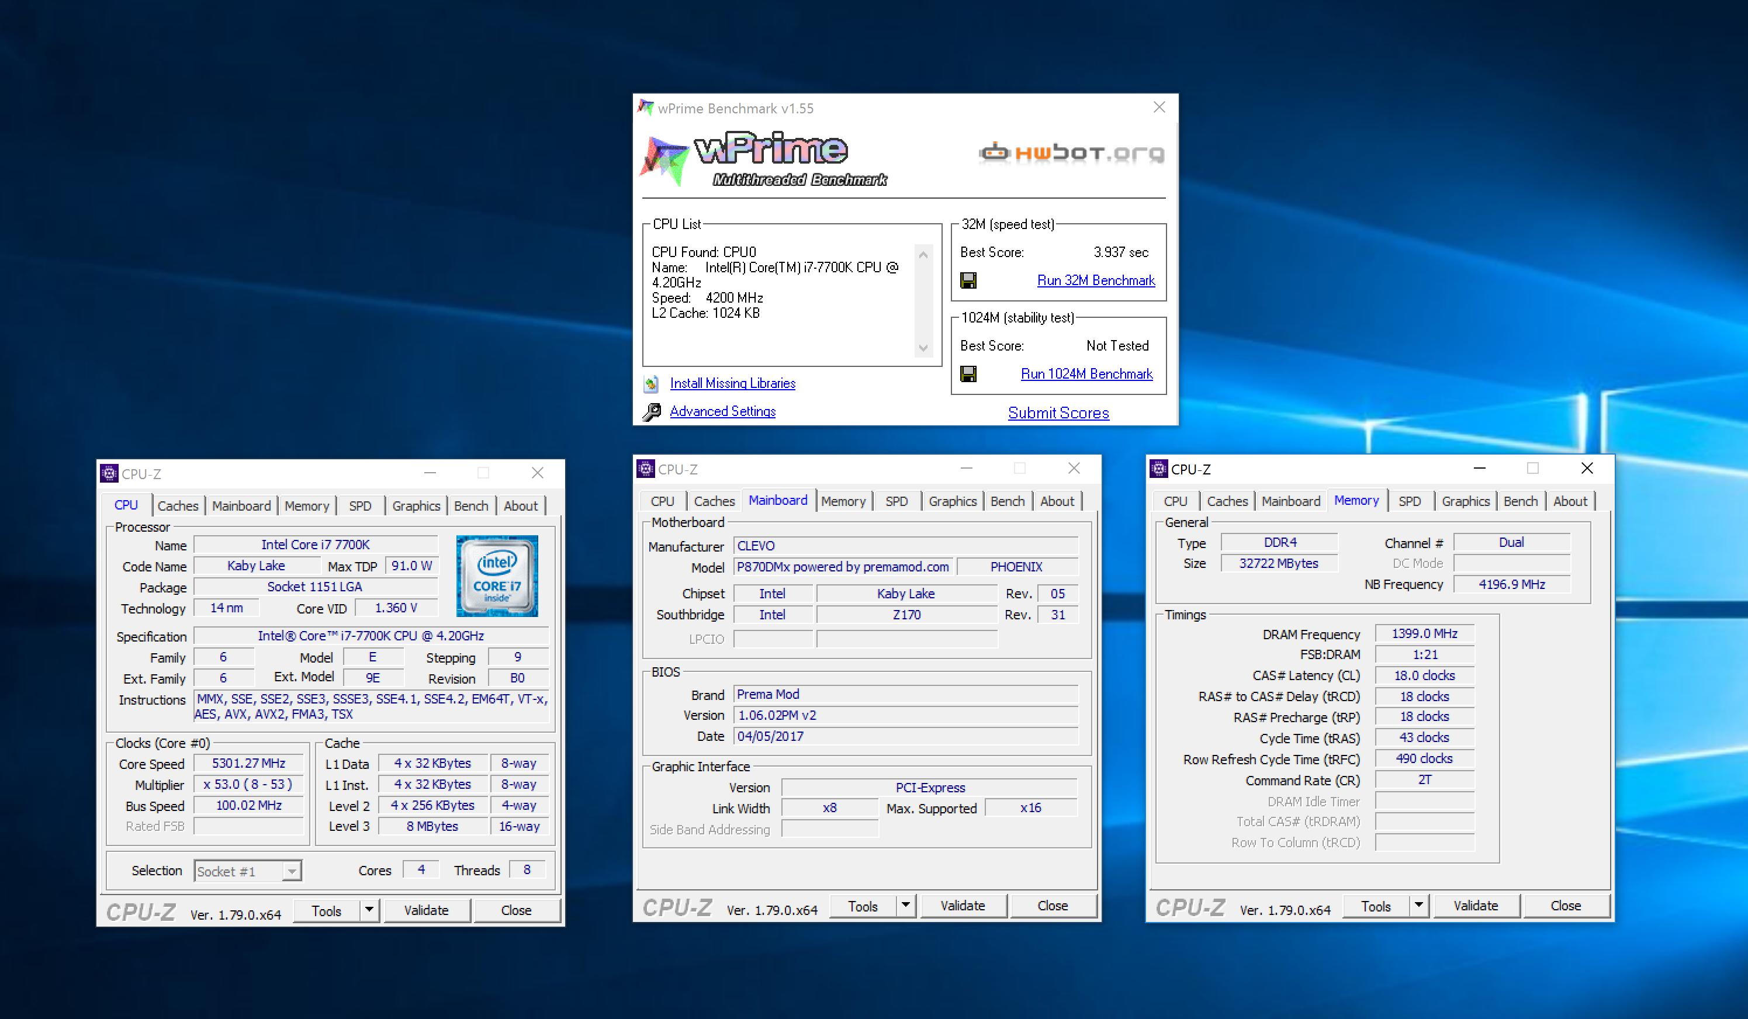1748x1019 pixels.
Task: Click the Install Missing Libraries icon
Action: (652, 384)
